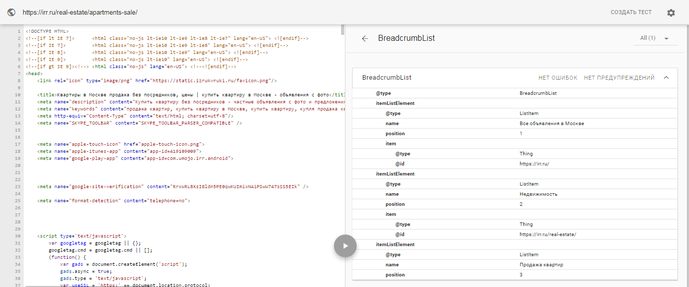
Task: Click the apple-itunes-app meta line
Action: click(119, 151)
